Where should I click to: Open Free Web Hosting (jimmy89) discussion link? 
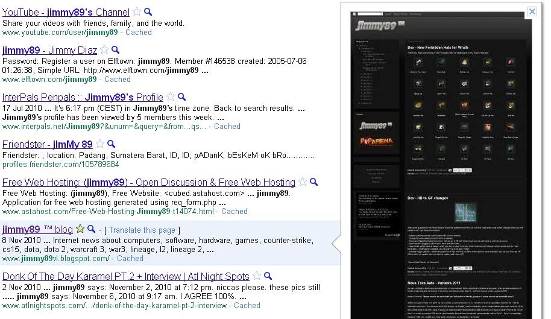[x=149, y=182]
